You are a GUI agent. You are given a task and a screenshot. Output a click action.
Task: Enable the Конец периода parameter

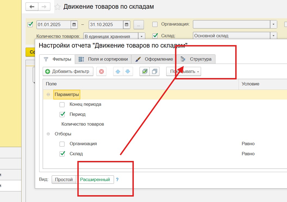[x=62, y=104]
